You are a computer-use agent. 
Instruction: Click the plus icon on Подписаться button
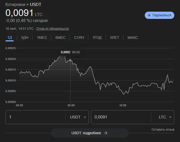coord(149,15)
